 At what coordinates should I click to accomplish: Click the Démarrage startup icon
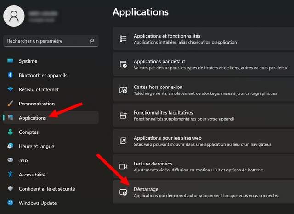123,192
